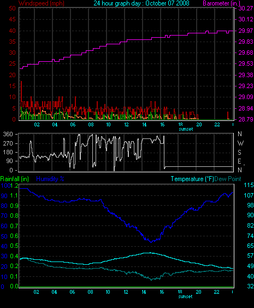Click 'sunset' under the windspeed graph

(x=186, y=129)
